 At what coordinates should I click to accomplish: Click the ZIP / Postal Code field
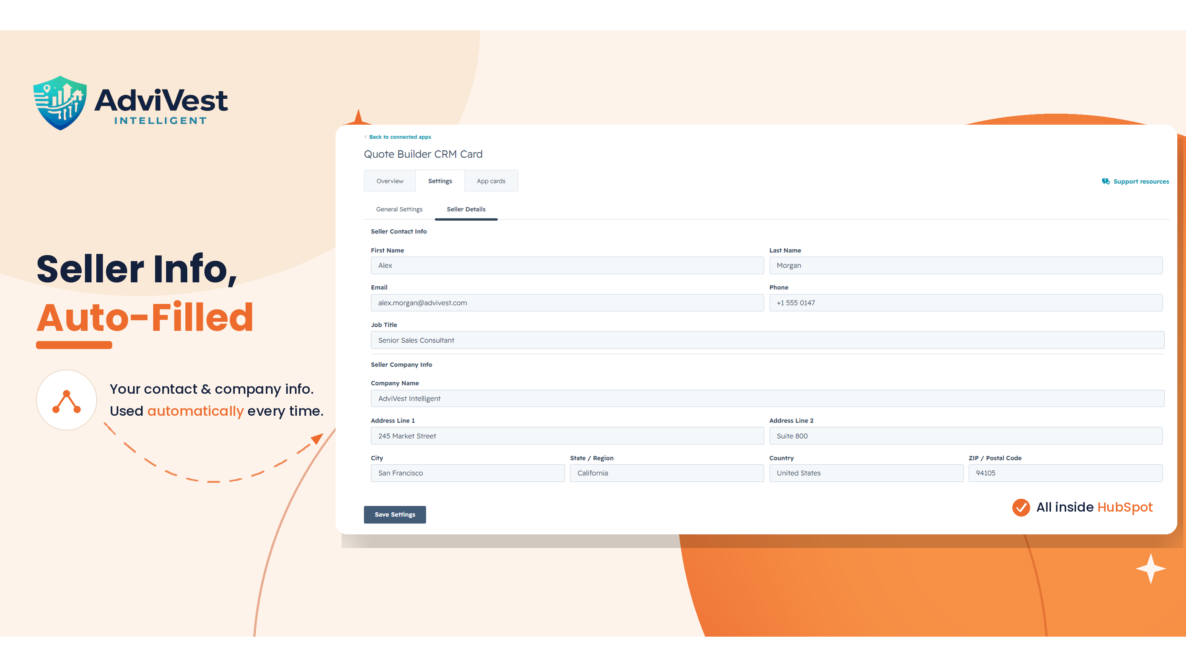pyautogui.click(x=1065, y=473)
